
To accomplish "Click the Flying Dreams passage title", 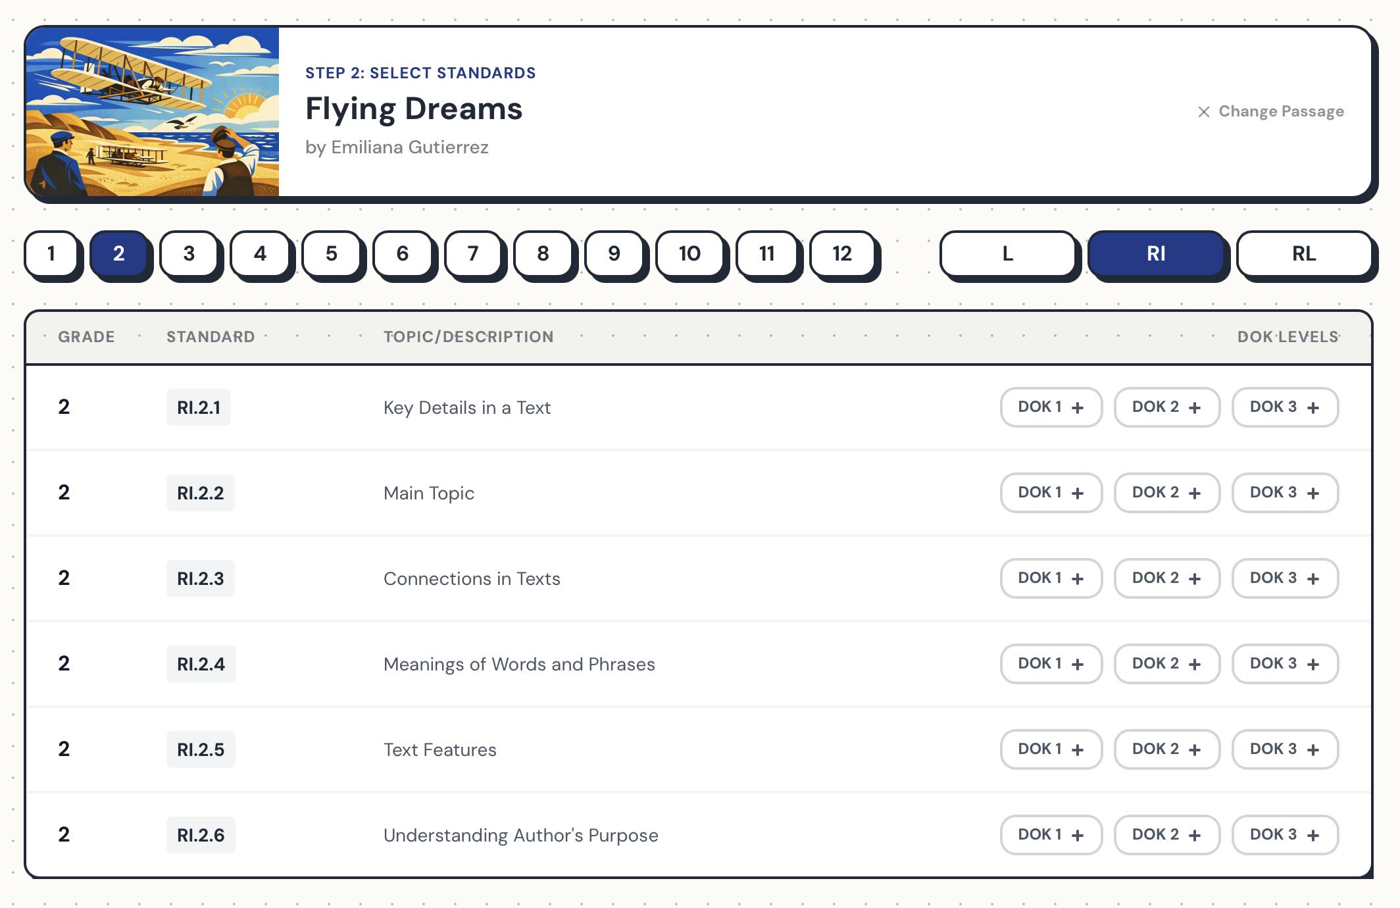I will coord(414,109).
